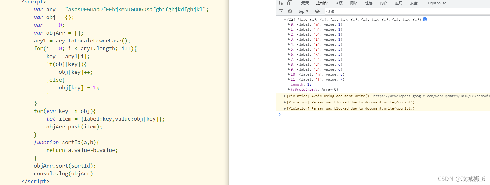Viewport: 490px width, 185px height.
Task: Expand item 8 with label 'd'
Action: point(289,64)
